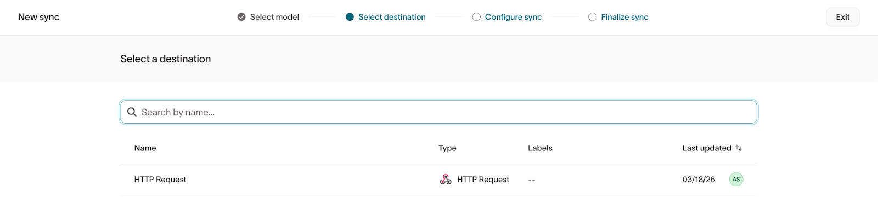
Task: Click the Labels column header
Action: 540,148
